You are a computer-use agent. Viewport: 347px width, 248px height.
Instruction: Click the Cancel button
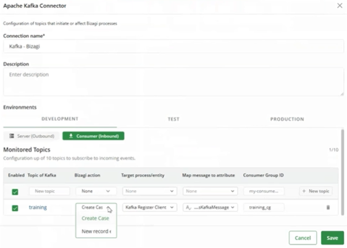pos(303,238)
